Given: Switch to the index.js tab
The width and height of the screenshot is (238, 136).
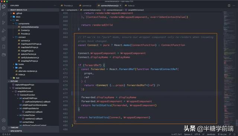Looking at the screenshot, I should point(130,6).
